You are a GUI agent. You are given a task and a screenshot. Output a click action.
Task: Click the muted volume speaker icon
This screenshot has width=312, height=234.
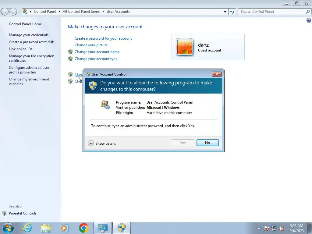pyautogui.click(x=281, y=228)
